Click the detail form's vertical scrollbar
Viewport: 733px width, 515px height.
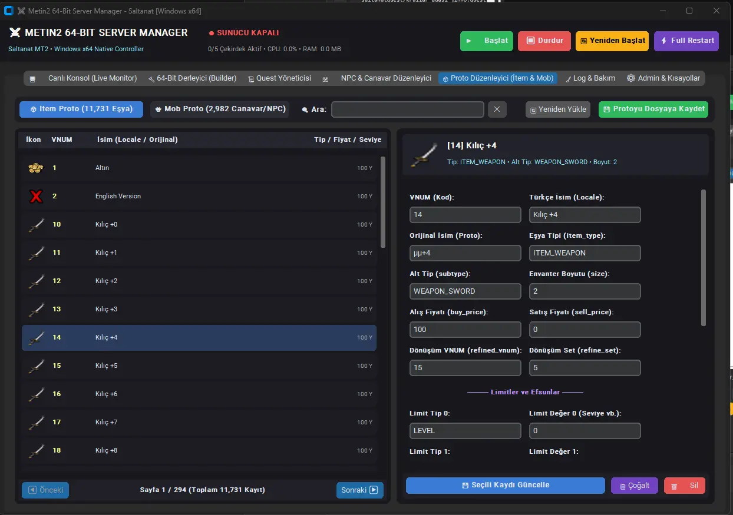coord(703,257)
